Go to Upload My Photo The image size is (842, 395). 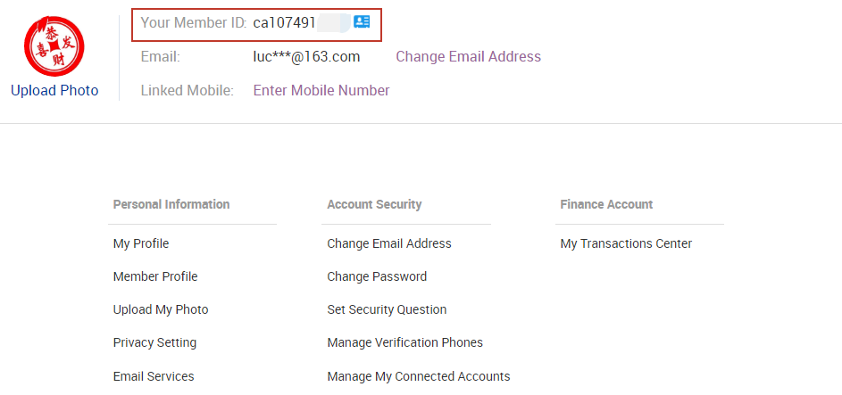point(161,309)
